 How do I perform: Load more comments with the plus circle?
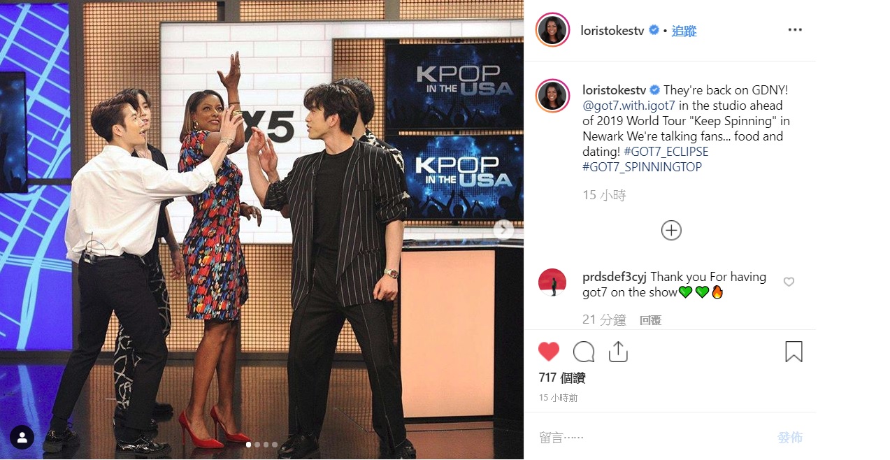(671, 230)
